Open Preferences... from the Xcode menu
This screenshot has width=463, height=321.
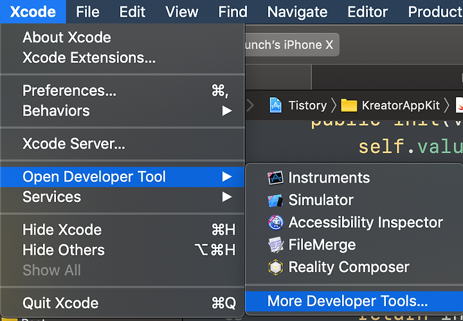(122, 90)
